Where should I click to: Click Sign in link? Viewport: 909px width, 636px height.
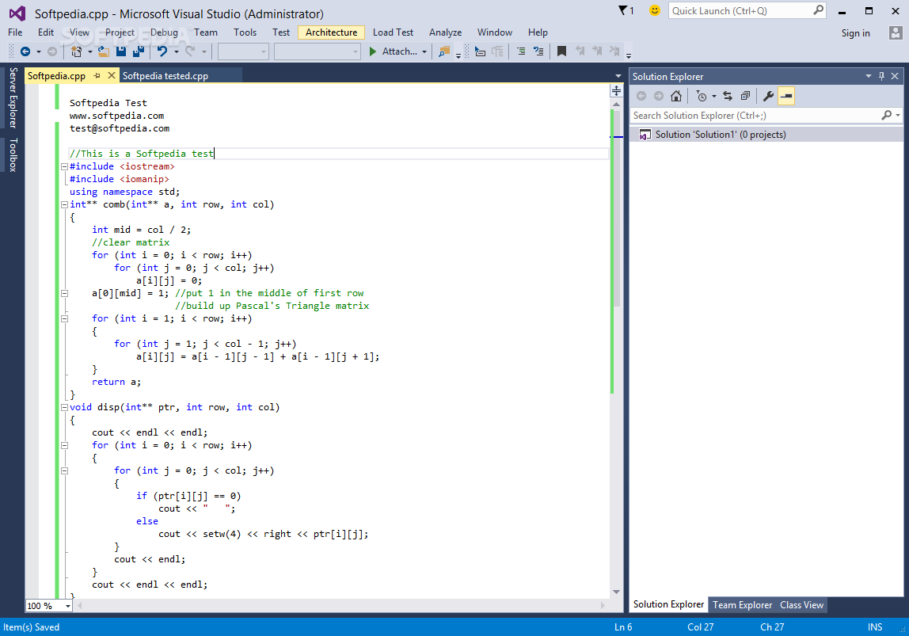point(855,32)
